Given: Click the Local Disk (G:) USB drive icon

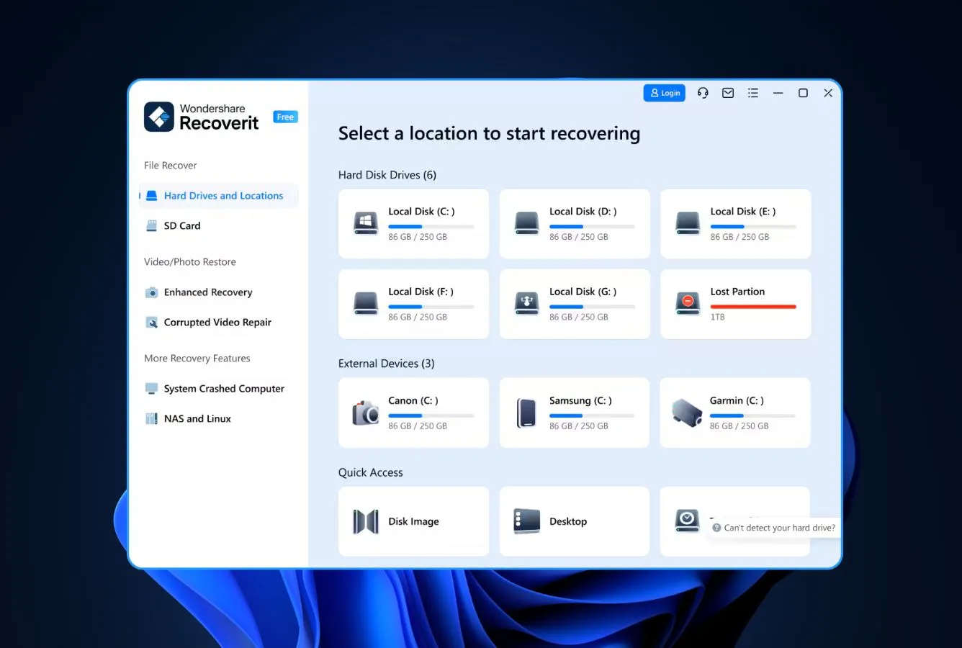Looking at the screenshot, I should 527,303.
